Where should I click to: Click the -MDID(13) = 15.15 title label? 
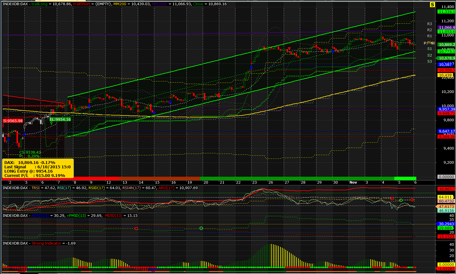click(120, 216)
